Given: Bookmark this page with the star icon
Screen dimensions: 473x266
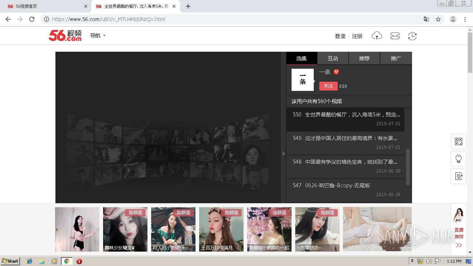Looking at the screenshot, I should [x=438, y=19].
